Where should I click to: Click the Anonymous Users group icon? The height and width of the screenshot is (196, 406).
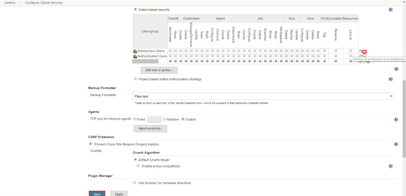(135, 51)
